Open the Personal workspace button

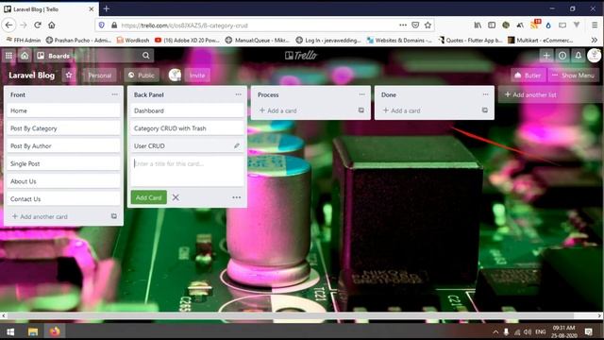point(100,76)
